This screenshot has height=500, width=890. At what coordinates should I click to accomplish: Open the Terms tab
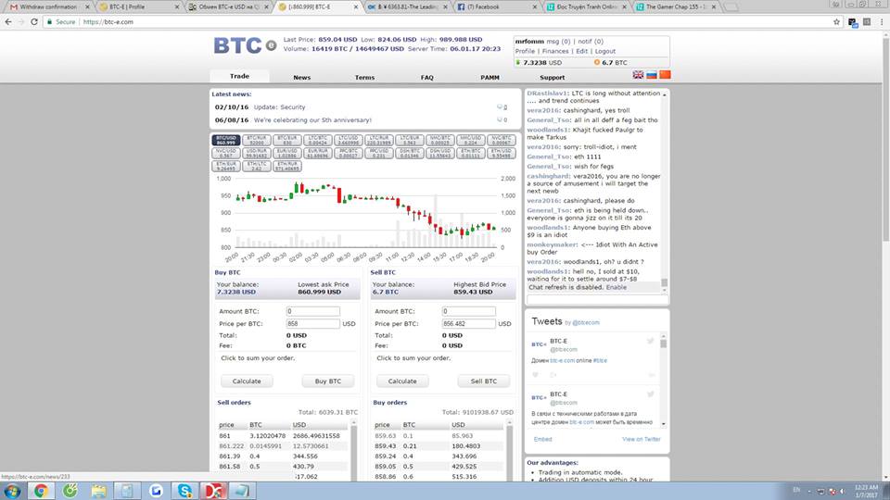pyautogui.click(x=364, y=77)
